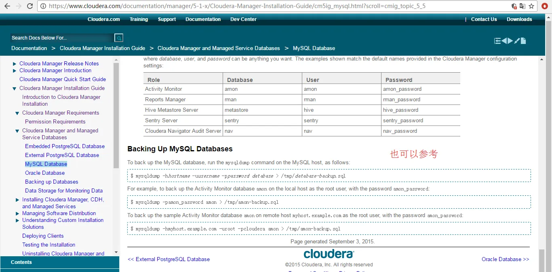Open Testing the Installation topic
Viewport: 552px width, 272px height.
coord(48,245)
